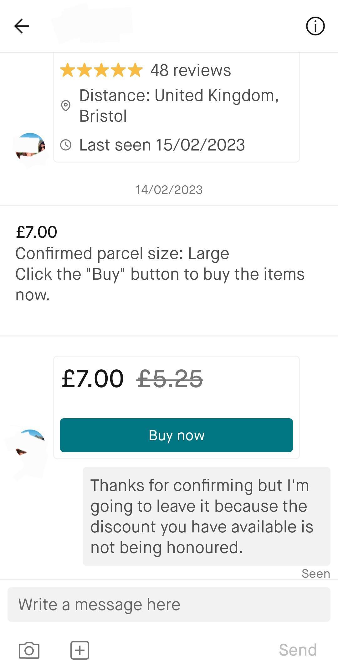
Task: Click the "Confirmed parcel size: Large" text
Action: pyautogui.click(x=122, y=253)
